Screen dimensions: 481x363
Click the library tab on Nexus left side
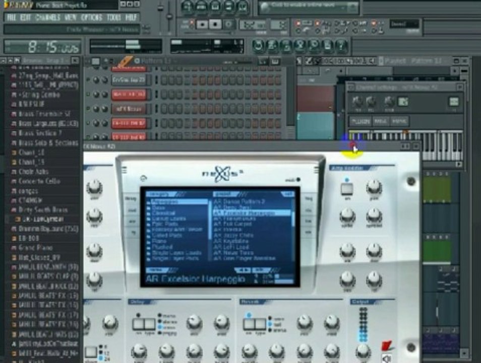(x=131, y=199)
